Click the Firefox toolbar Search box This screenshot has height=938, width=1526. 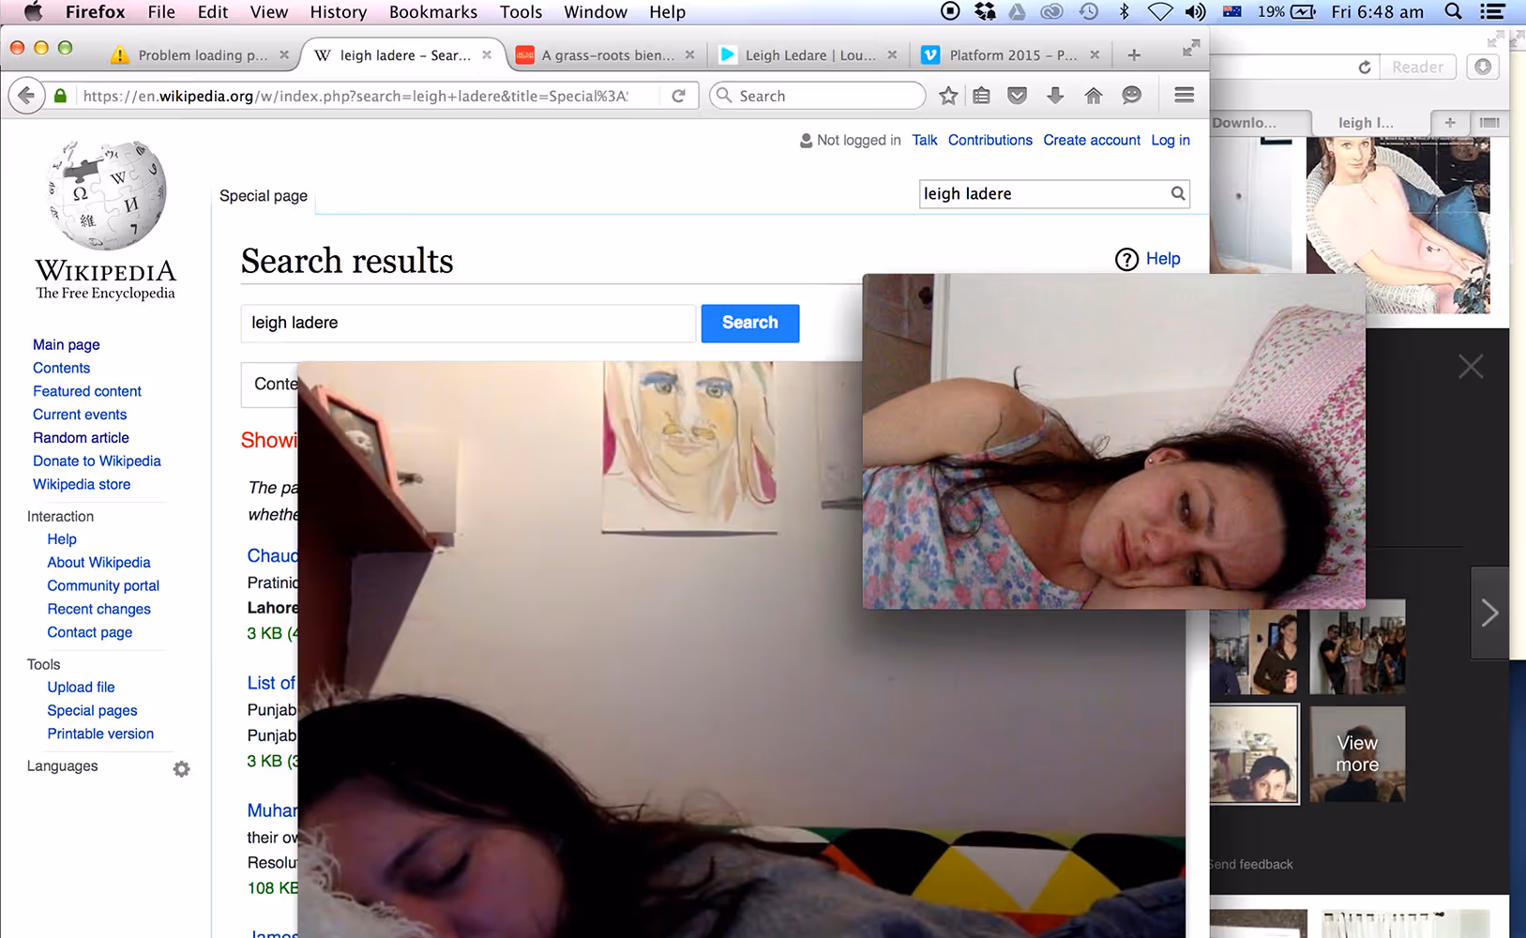[818, 96]
